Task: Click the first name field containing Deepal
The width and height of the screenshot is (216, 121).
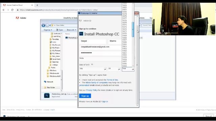Action: [92, 41]
